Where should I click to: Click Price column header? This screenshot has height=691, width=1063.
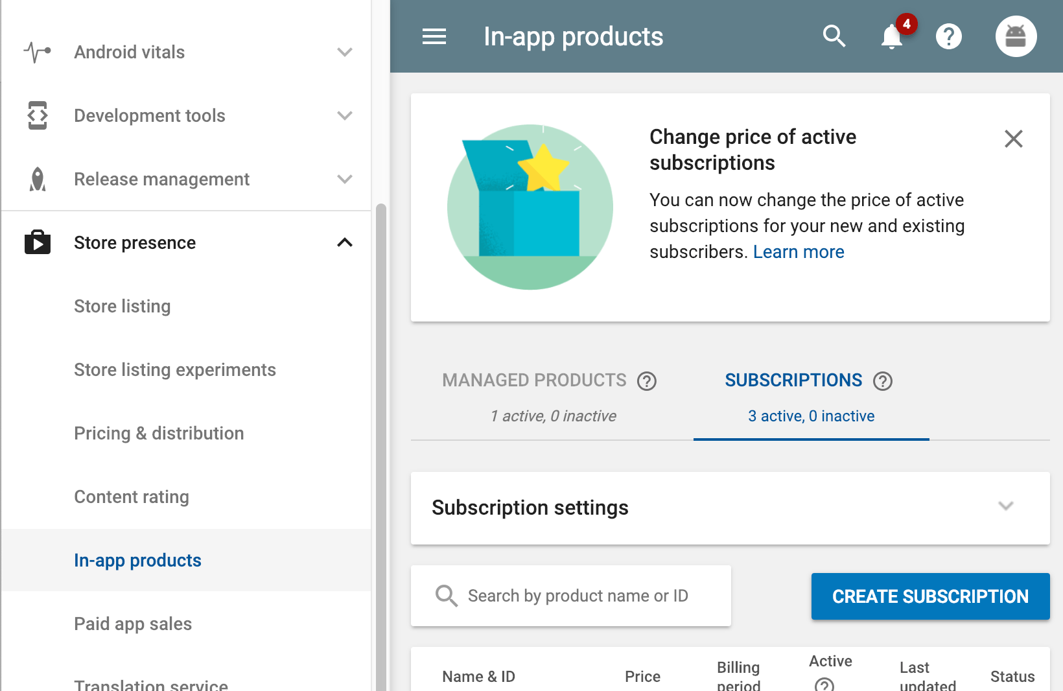pos(643,677)
